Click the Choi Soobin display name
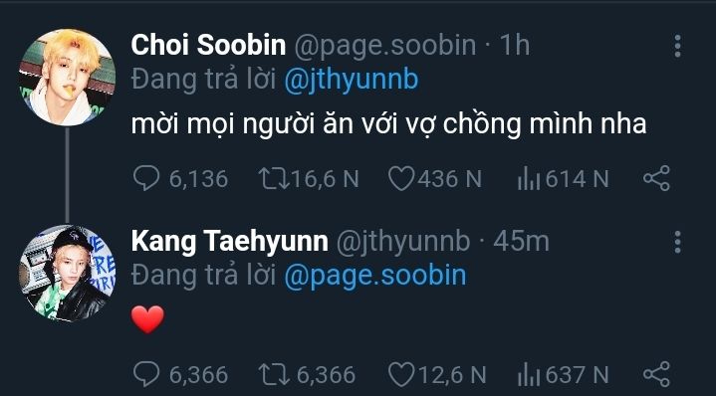Screen dimensions: 716x396 point(208,46)
